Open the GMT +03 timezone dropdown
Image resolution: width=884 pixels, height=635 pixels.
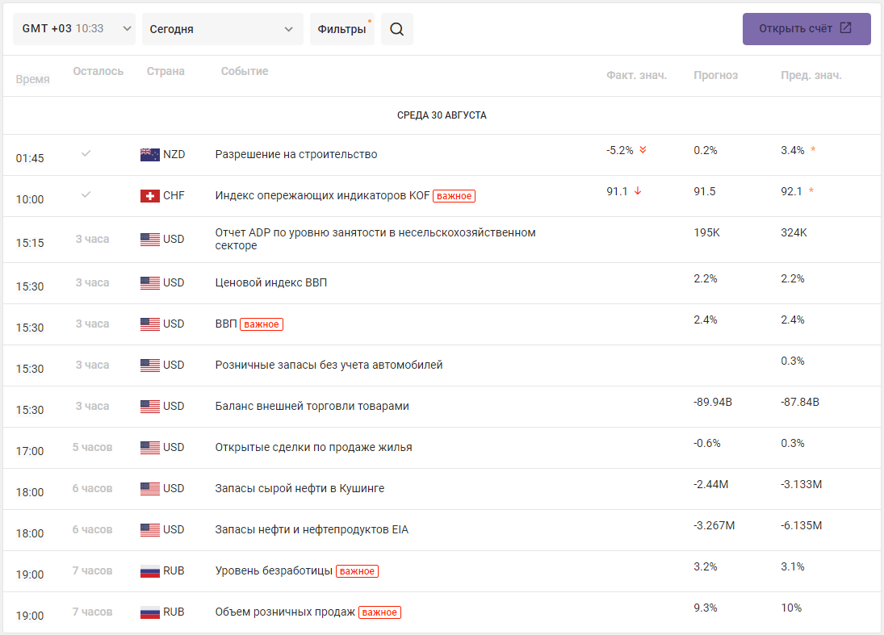(x=74, y=29)
